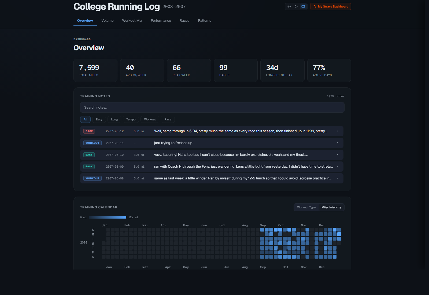Click the 7,599 Total Miles card
The width and height of the screenshot is (429, 295).
pyautogui.click(x=95, y=70)
